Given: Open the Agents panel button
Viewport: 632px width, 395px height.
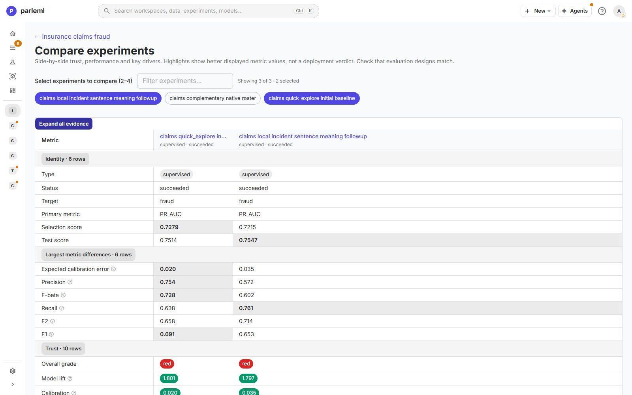Looking at the screenshot, I should (x=575, y=11).
